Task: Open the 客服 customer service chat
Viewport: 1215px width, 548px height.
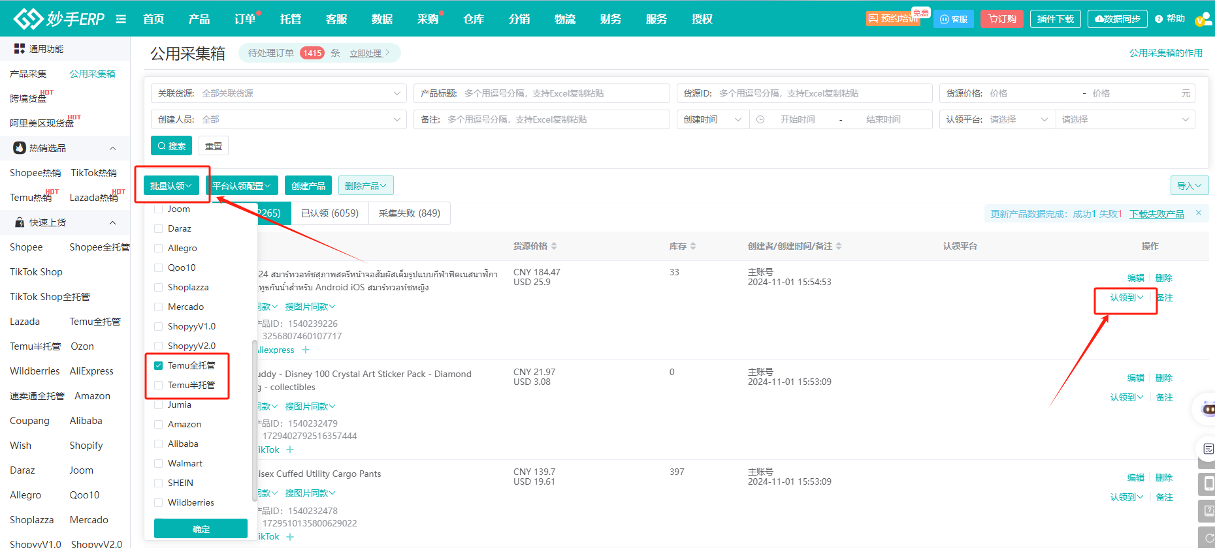Action: (953, 19)
